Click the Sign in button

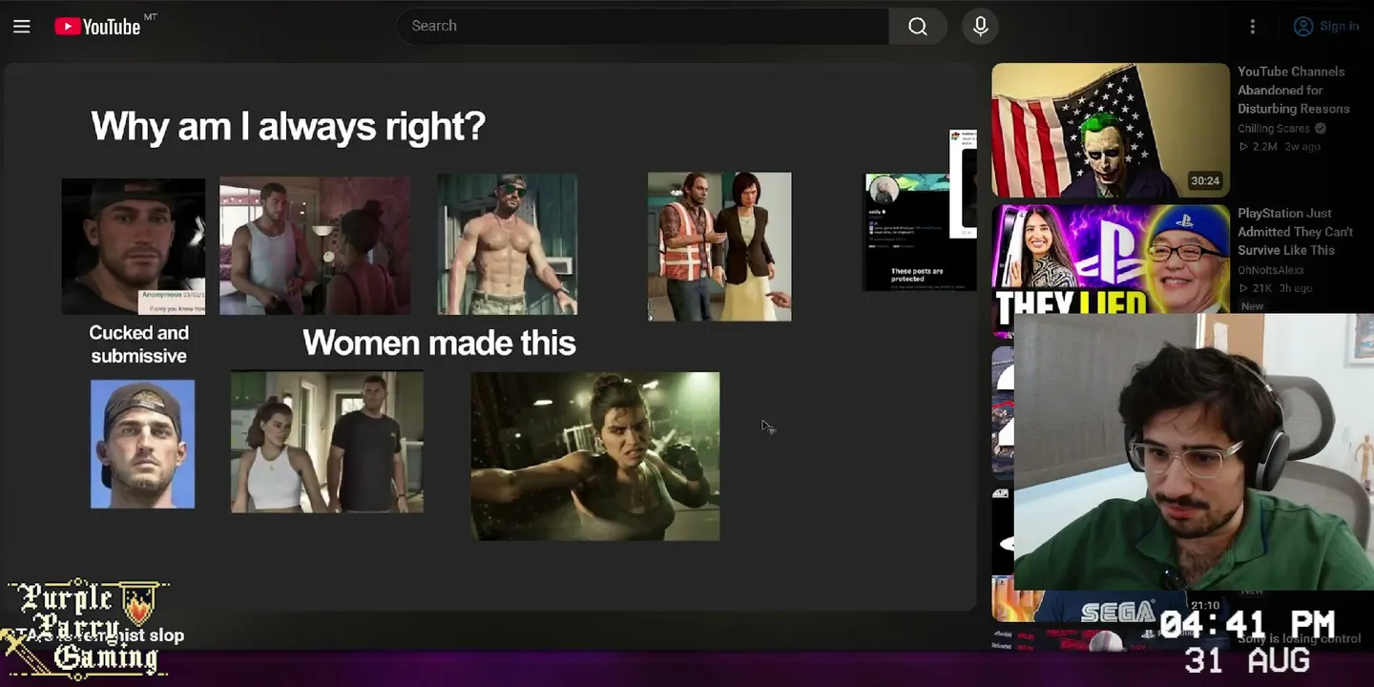coord(1325,26)
